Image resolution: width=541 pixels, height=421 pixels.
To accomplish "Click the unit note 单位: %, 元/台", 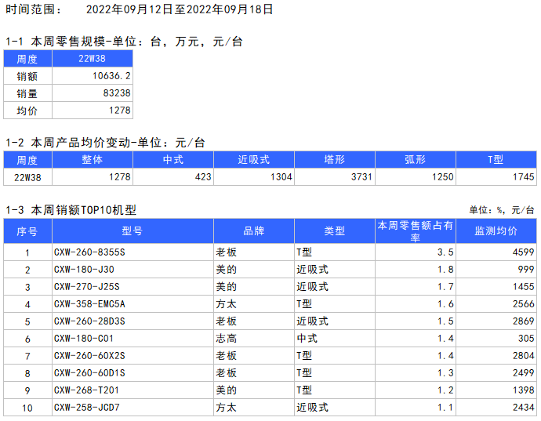I will pos(502,210).
